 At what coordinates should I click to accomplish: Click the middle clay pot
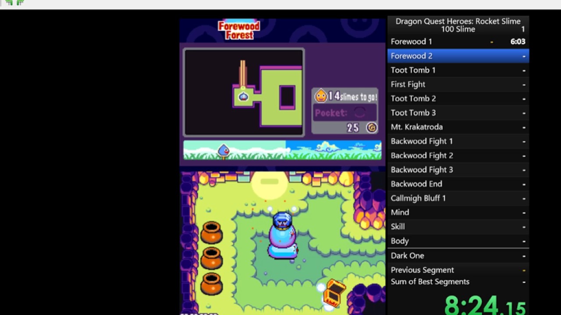(212, 258)
